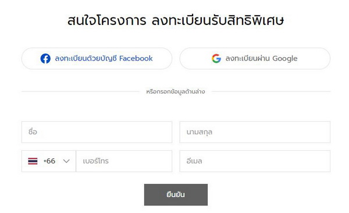This screenshot has height=213, width=349.
Task: Submit the form with ยืนยัน button
Action: pyautogui.click(x=176, y=195)
